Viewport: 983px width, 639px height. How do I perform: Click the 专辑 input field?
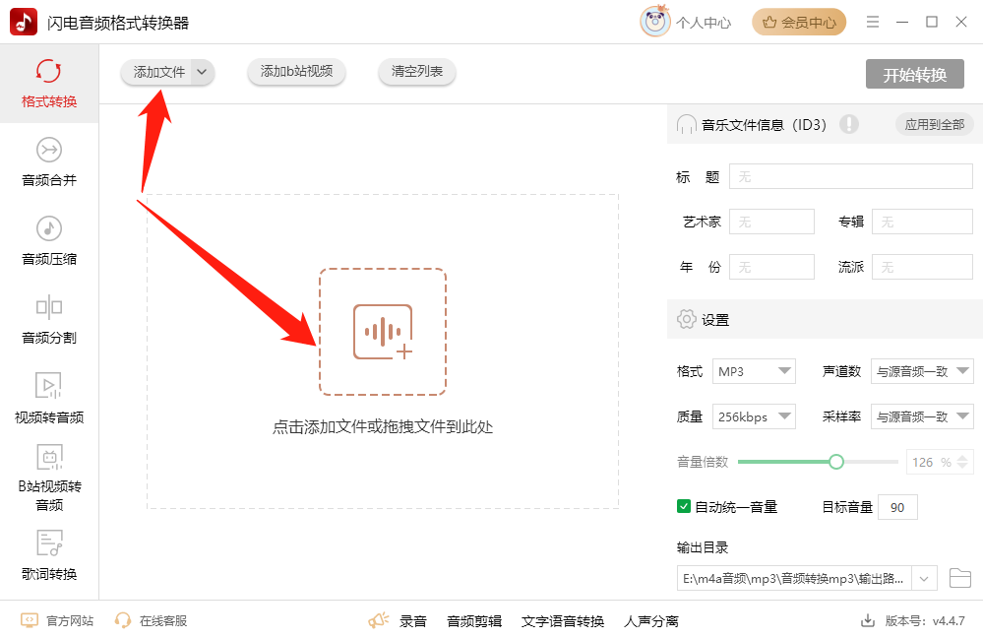click(922, 222)
